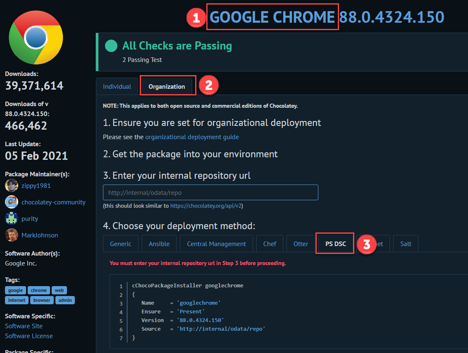The image size is (468, 353).
Task: Click the chrome tag badge
Action: point(38,290)
